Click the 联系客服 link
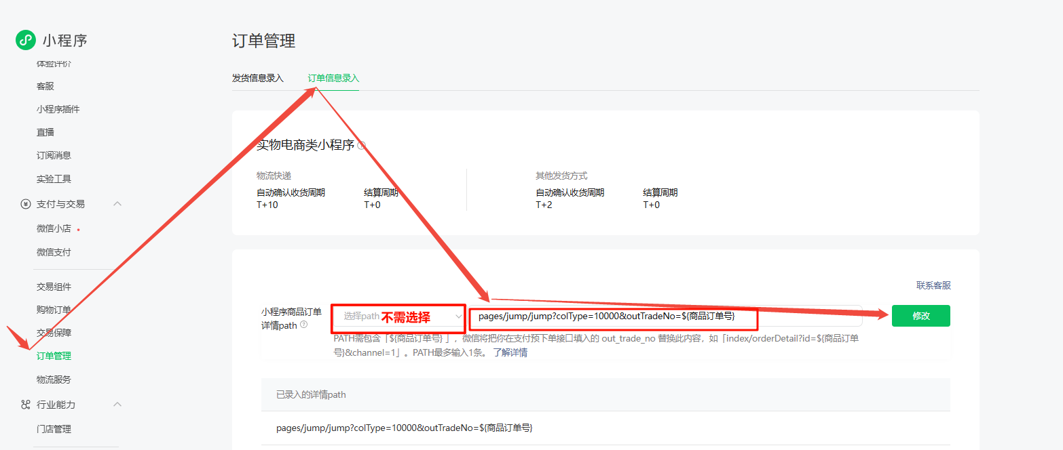Image resolution: width=1063 pixels, height=450 pixels. point(933,285)
